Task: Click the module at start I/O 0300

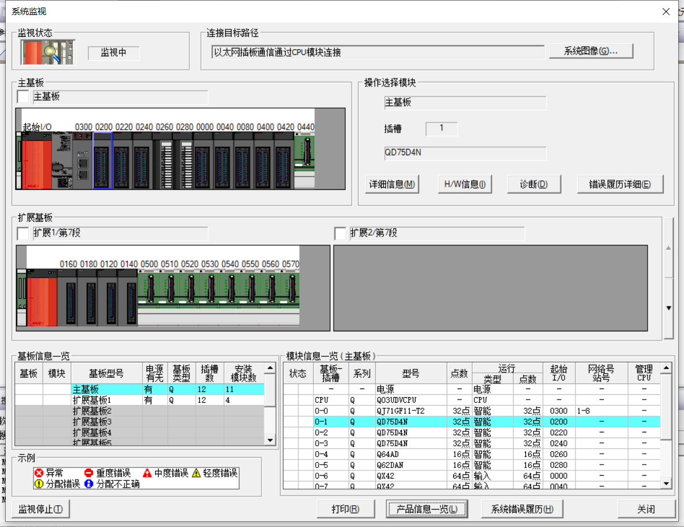Action: pos(82,160)
